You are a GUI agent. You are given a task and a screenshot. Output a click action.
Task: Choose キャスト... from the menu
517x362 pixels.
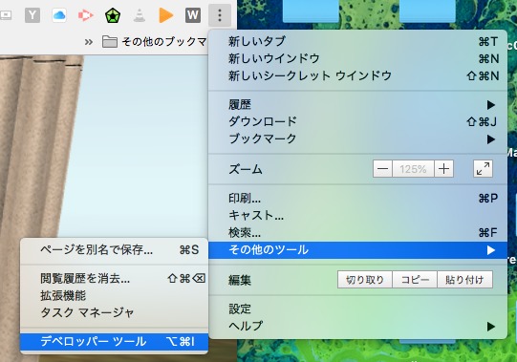(357, 215)
